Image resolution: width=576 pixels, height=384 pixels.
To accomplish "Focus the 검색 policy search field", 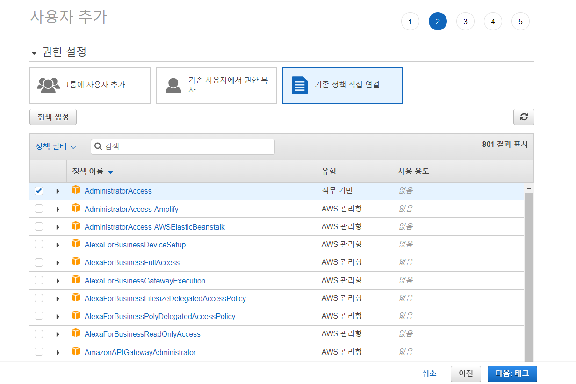I will click(x=182, y=146).
